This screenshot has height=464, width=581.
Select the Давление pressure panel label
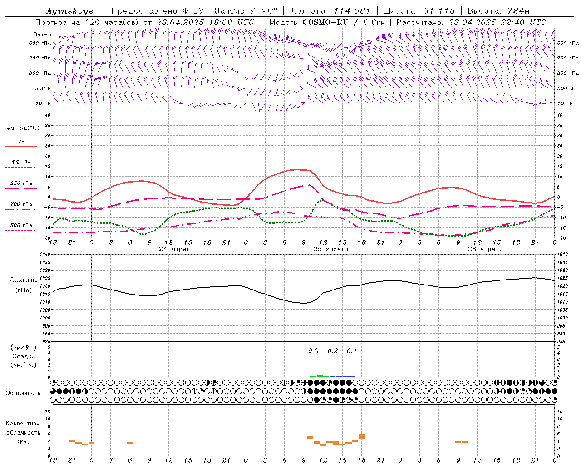point(23,280)
